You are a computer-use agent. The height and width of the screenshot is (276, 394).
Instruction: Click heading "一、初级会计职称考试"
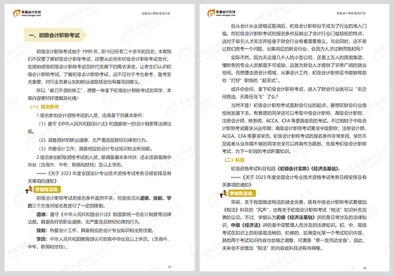(x=54, y=35)
